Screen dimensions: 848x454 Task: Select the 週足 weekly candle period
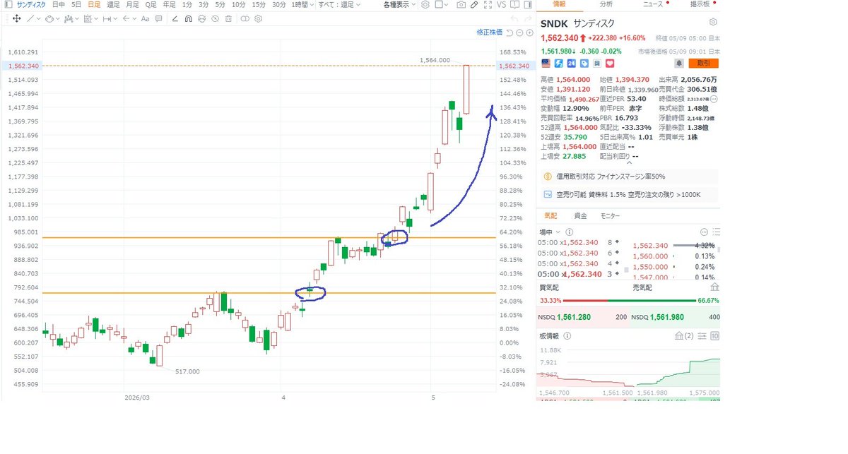[x=113, y=4]
